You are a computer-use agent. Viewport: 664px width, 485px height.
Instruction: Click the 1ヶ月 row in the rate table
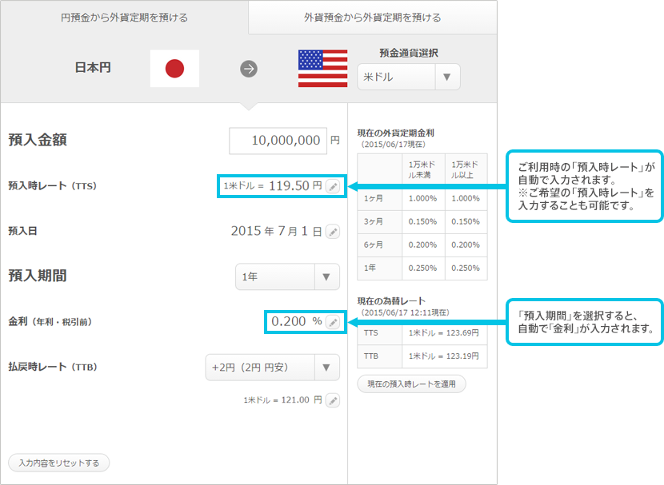point(422,198)
